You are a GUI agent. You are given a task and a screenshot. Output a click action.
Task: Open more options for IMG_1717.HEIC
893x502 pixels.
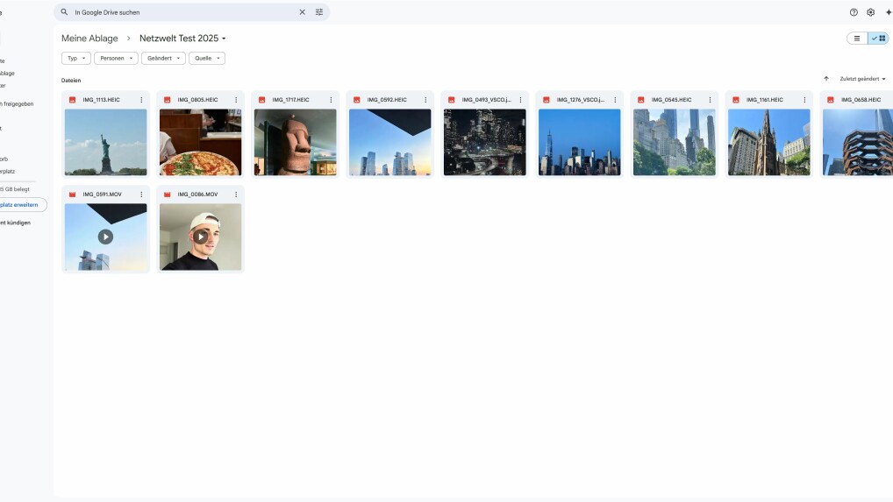[331, 100]
